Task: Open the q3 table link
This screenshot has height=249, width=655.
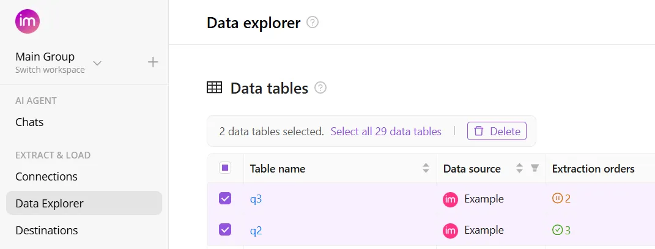Action: 256,199
